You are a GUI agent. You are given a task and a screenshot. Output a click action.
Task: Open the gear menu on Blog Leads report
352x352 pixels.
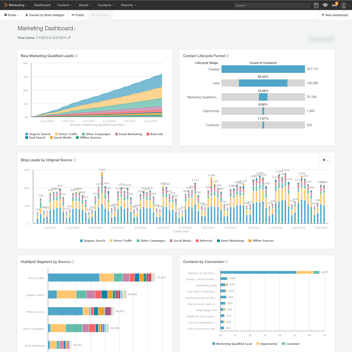point(324,160)
